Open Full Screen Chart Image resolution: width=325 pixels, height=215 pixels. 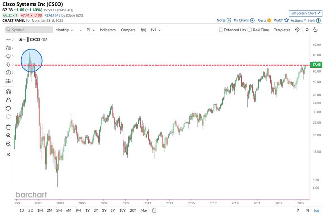(x=305, y=13)
